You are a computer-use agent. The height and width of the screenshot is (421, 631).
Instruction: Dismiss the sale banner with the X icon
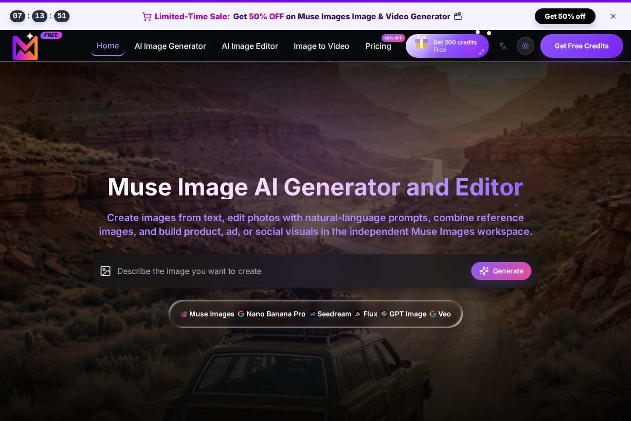(613, 16)
